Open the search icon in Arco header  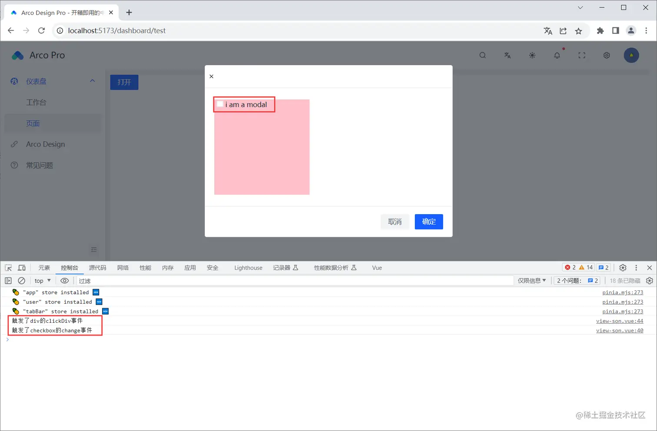click(x=482, y=55)
